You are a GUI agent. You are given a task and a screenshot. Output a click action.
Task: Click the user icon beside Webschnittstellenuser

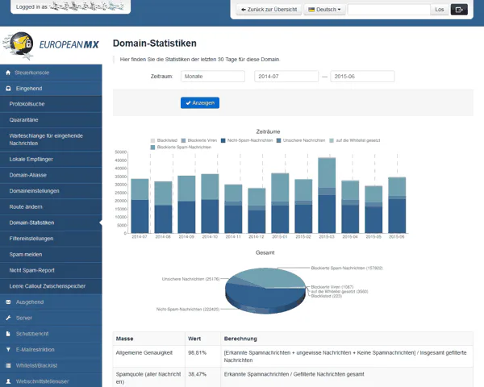point(8,381)
